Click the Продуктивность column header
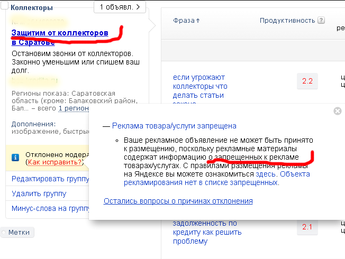This screenshot has height=259, width=345. click(287, 21)
